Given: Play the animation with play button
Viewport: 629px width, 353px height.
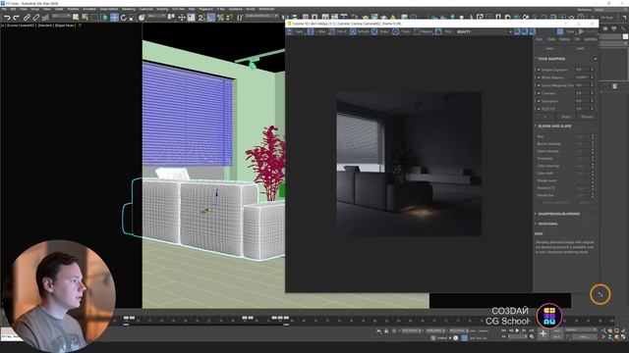Looking at the screenshot, I should click(517, 330).
